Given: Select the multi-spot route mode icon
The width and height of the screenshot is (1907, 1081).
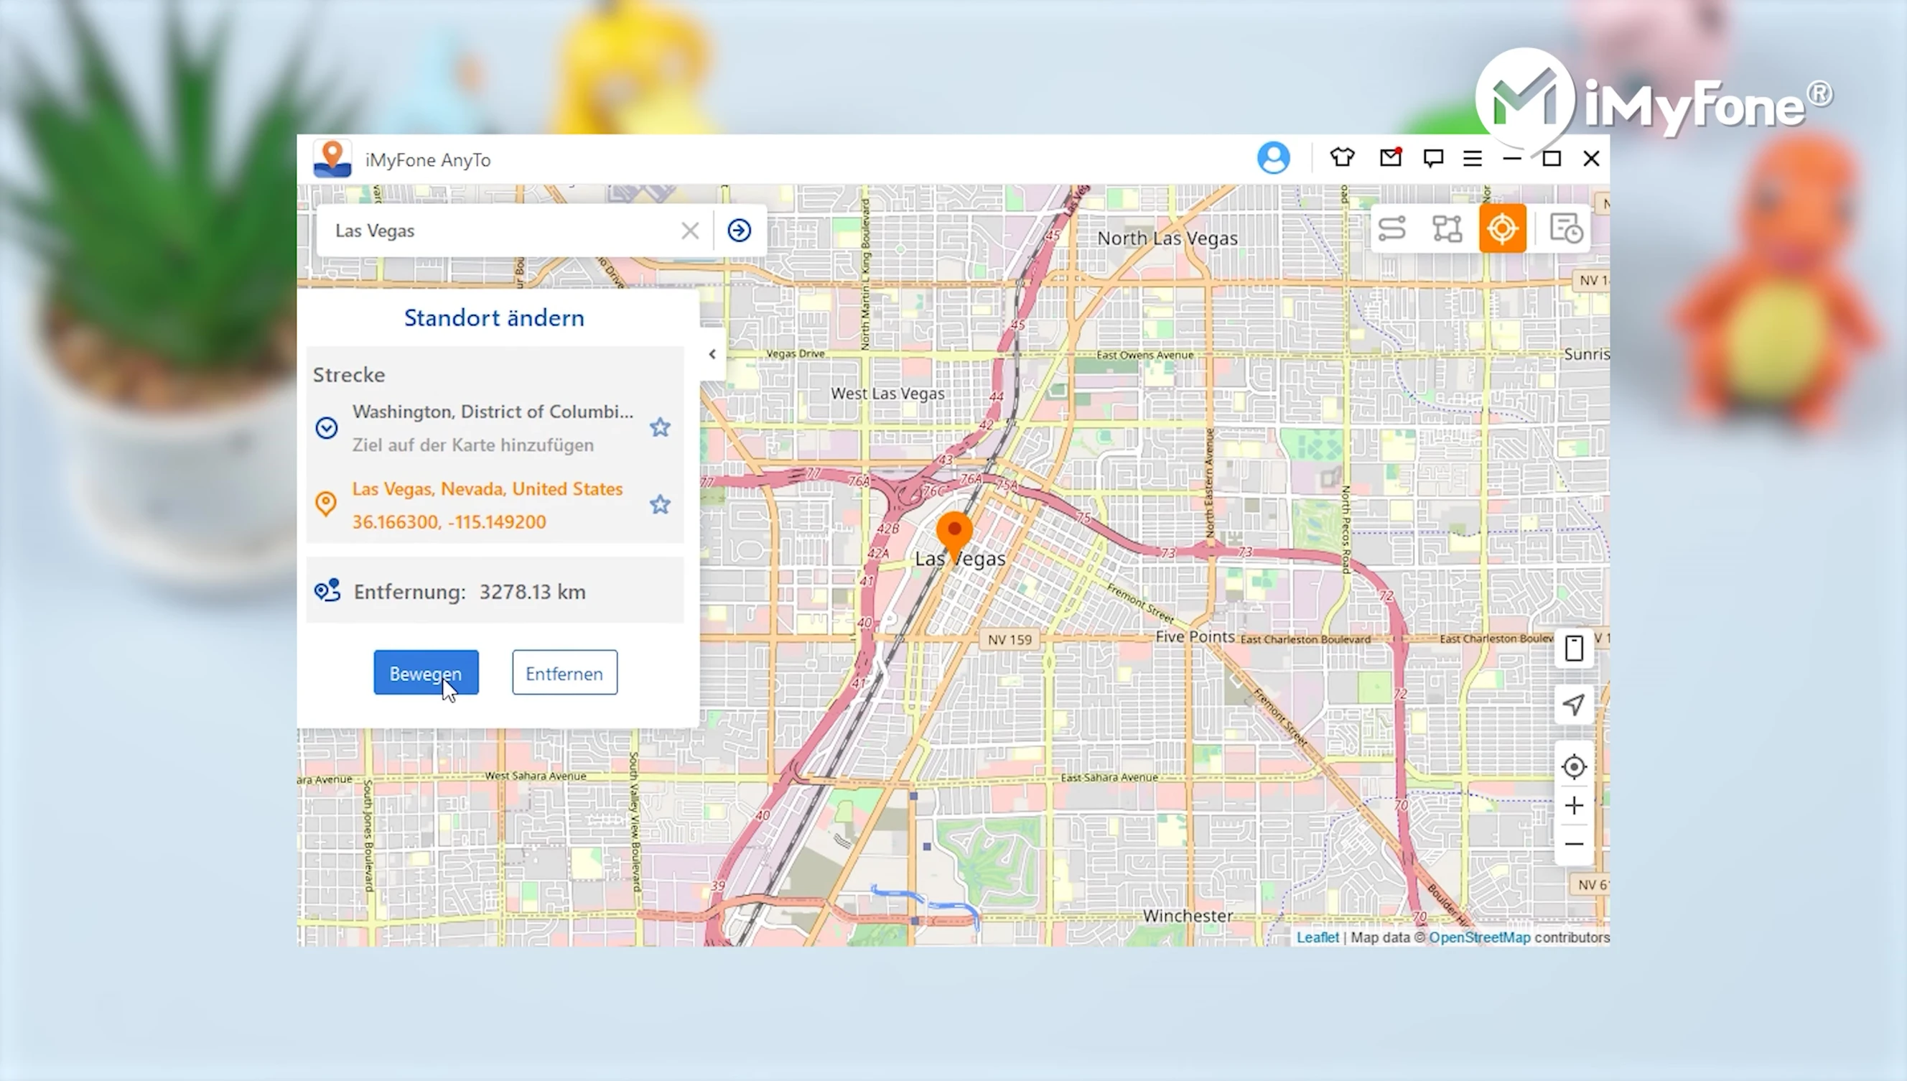Looking at the screenshot, I should tap(1447, 228).
